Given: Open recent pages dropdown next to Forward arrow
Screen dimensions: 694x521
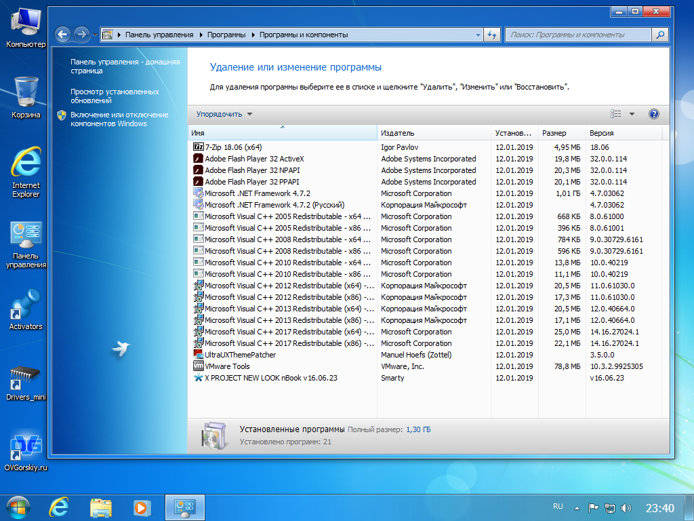Looking at the screenshot, I should coord(95,35).
